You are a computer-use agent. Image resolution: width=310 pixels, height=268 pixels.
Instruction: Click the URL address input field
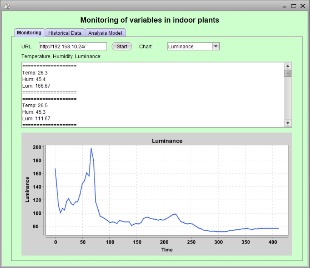click(73, 46)
